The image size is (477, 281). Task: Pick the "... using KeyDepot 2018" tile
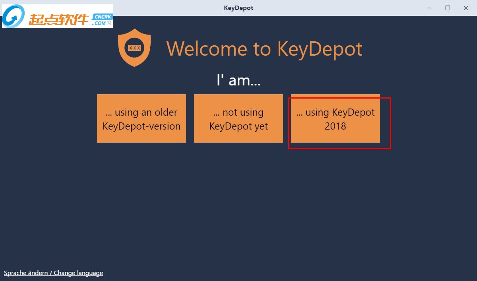335,118
